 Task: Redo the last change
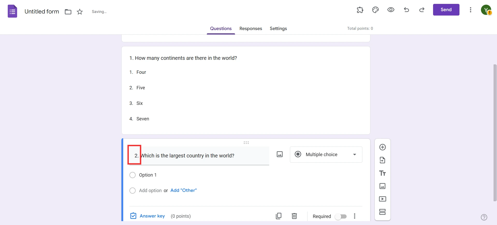pos(422,10)
